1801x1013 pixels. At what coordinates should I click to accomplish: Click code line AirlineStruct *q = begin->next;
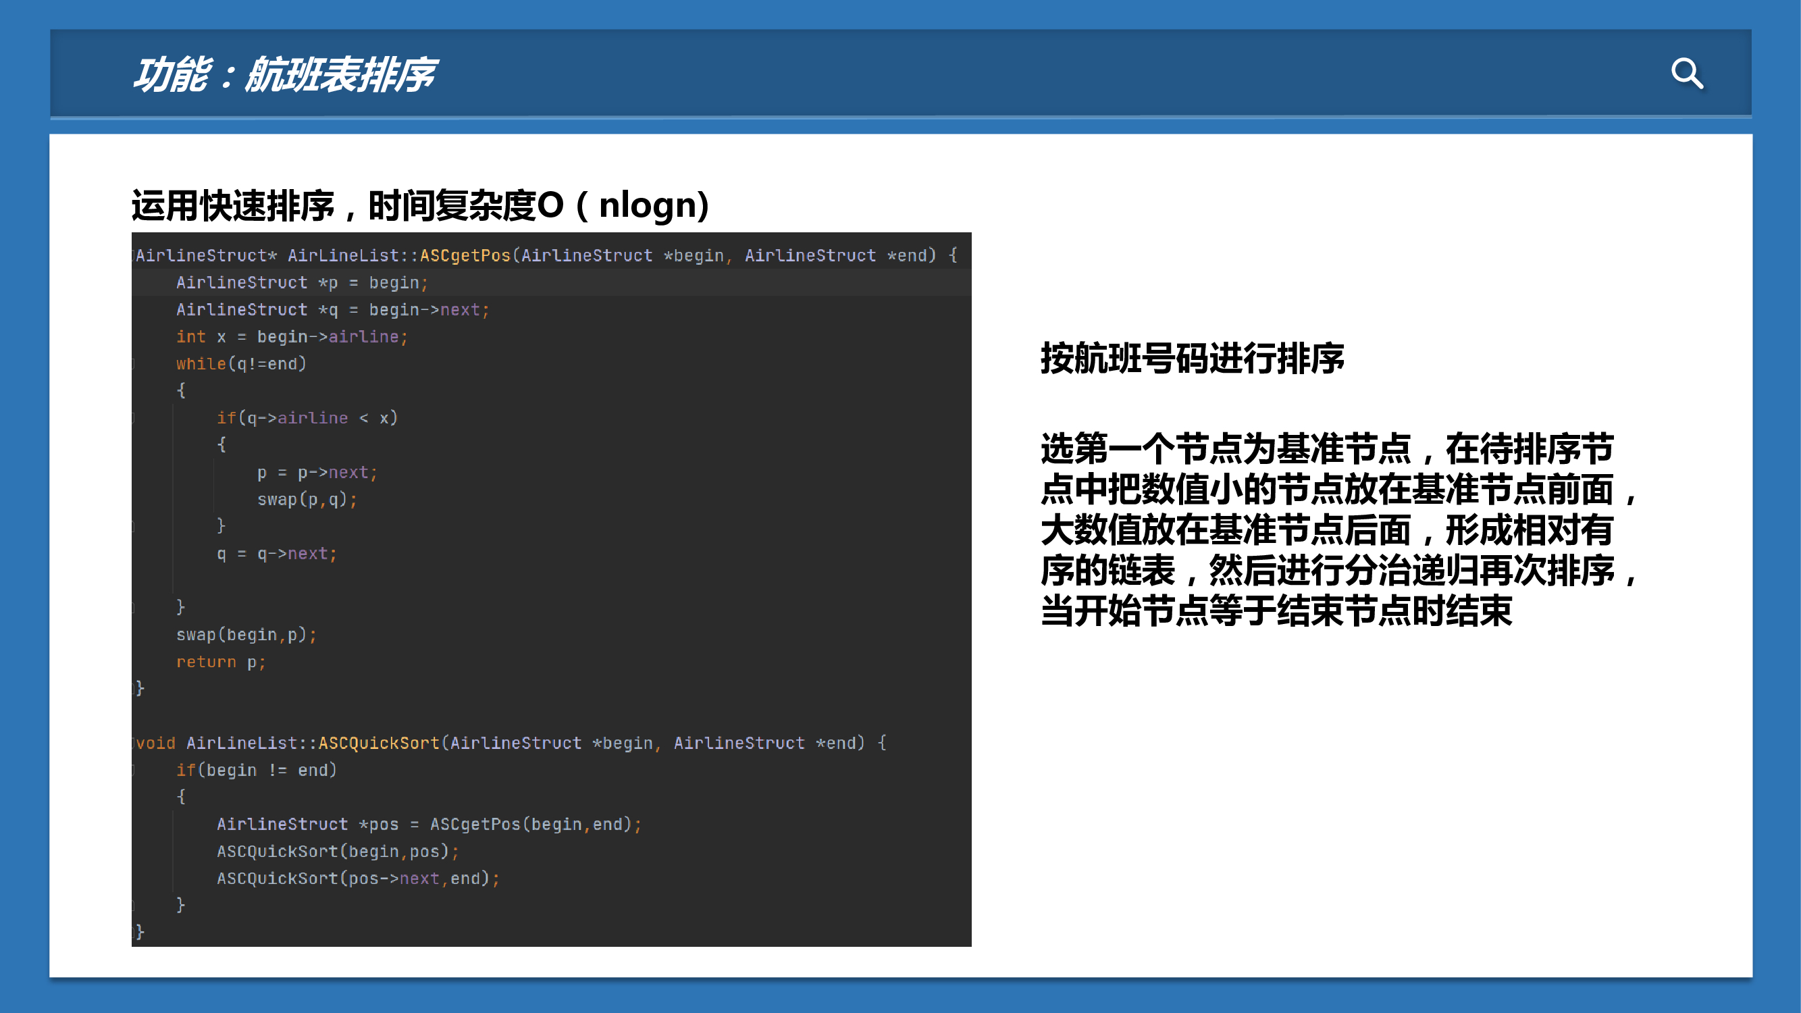pos(333,310)
